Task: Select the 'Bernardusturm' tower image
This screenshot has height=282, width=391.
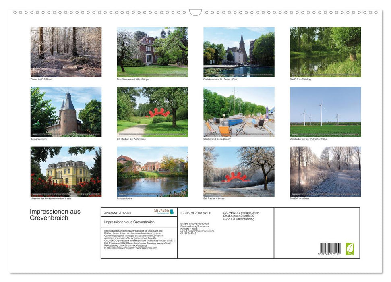Action: click(66, 112)
